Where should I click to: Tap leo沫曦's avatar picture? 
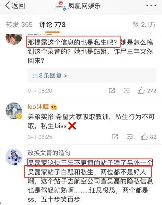(14, 111)
